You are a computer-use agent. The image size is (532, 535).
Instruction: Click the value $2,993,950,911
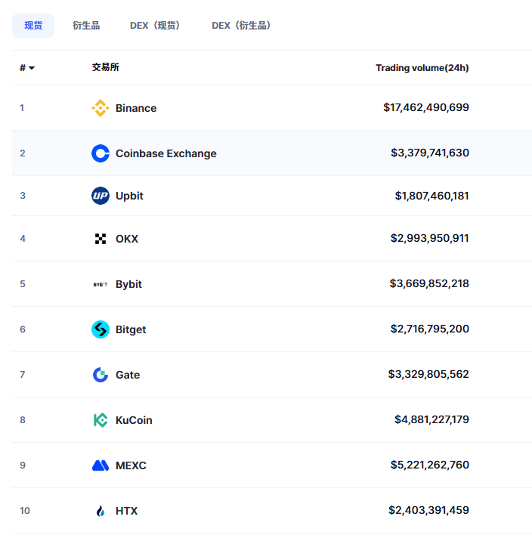[430, 238]
